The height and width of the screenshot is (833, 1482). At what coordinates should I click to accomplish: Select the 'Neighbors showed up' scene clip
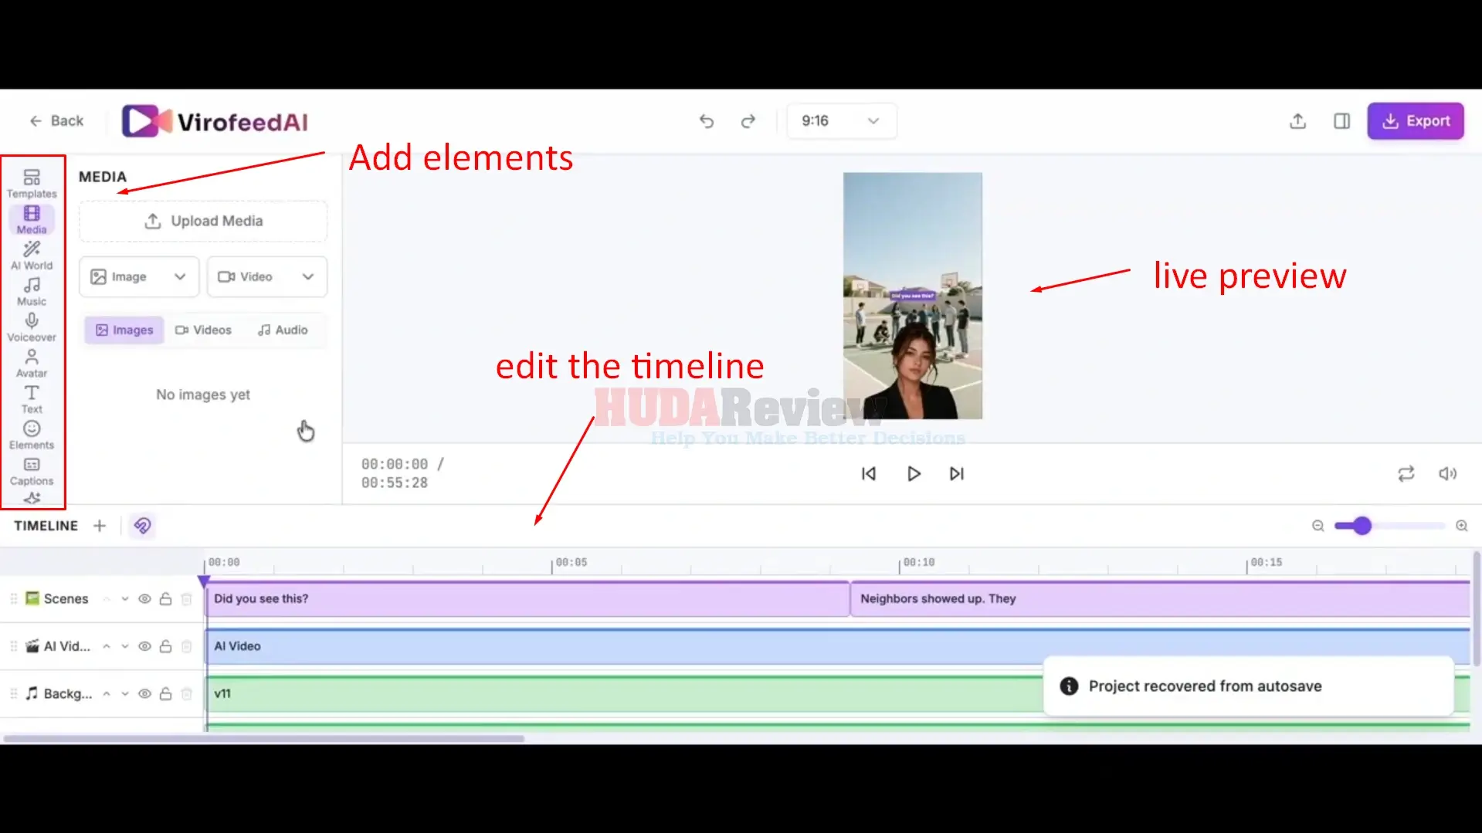click(x=1160, y=599)
